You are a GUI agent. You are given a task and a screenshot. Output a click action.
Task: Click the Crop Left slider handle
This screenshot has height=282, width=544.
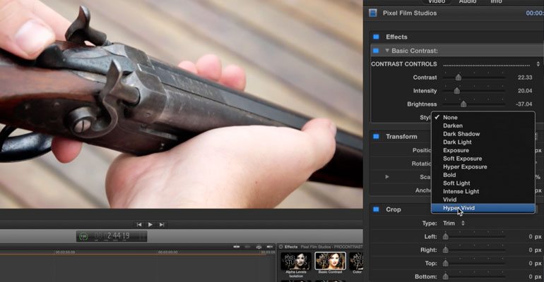[x=446, y=237]
